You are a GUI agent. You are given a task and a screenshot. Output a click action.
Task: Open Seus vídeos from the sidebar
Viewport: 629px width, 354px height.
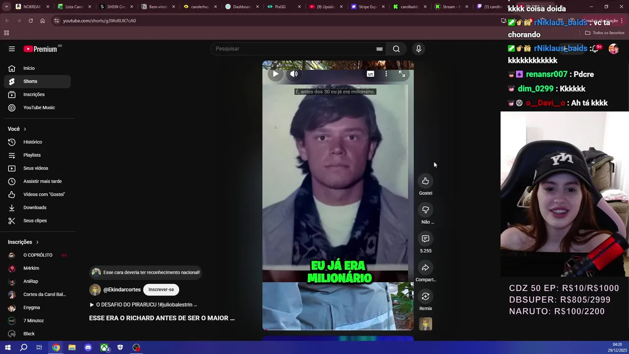(37, 168)
